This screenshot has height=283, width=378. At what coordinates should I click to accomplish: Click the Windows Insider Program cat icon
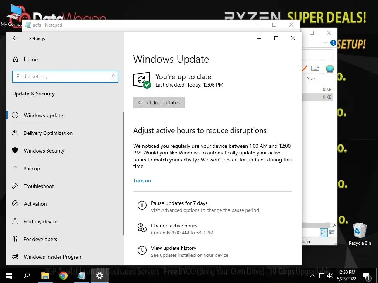15,256
